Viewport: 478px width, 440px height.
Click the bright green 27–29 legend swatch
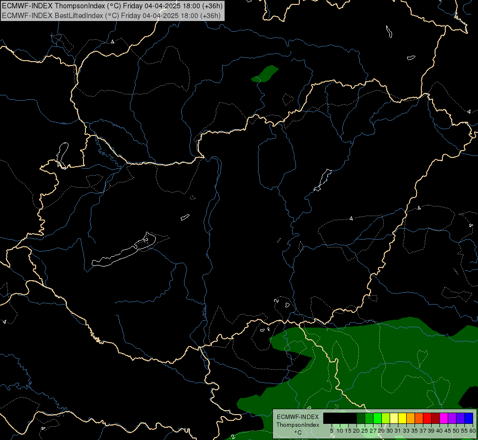[x=377, y=418]
